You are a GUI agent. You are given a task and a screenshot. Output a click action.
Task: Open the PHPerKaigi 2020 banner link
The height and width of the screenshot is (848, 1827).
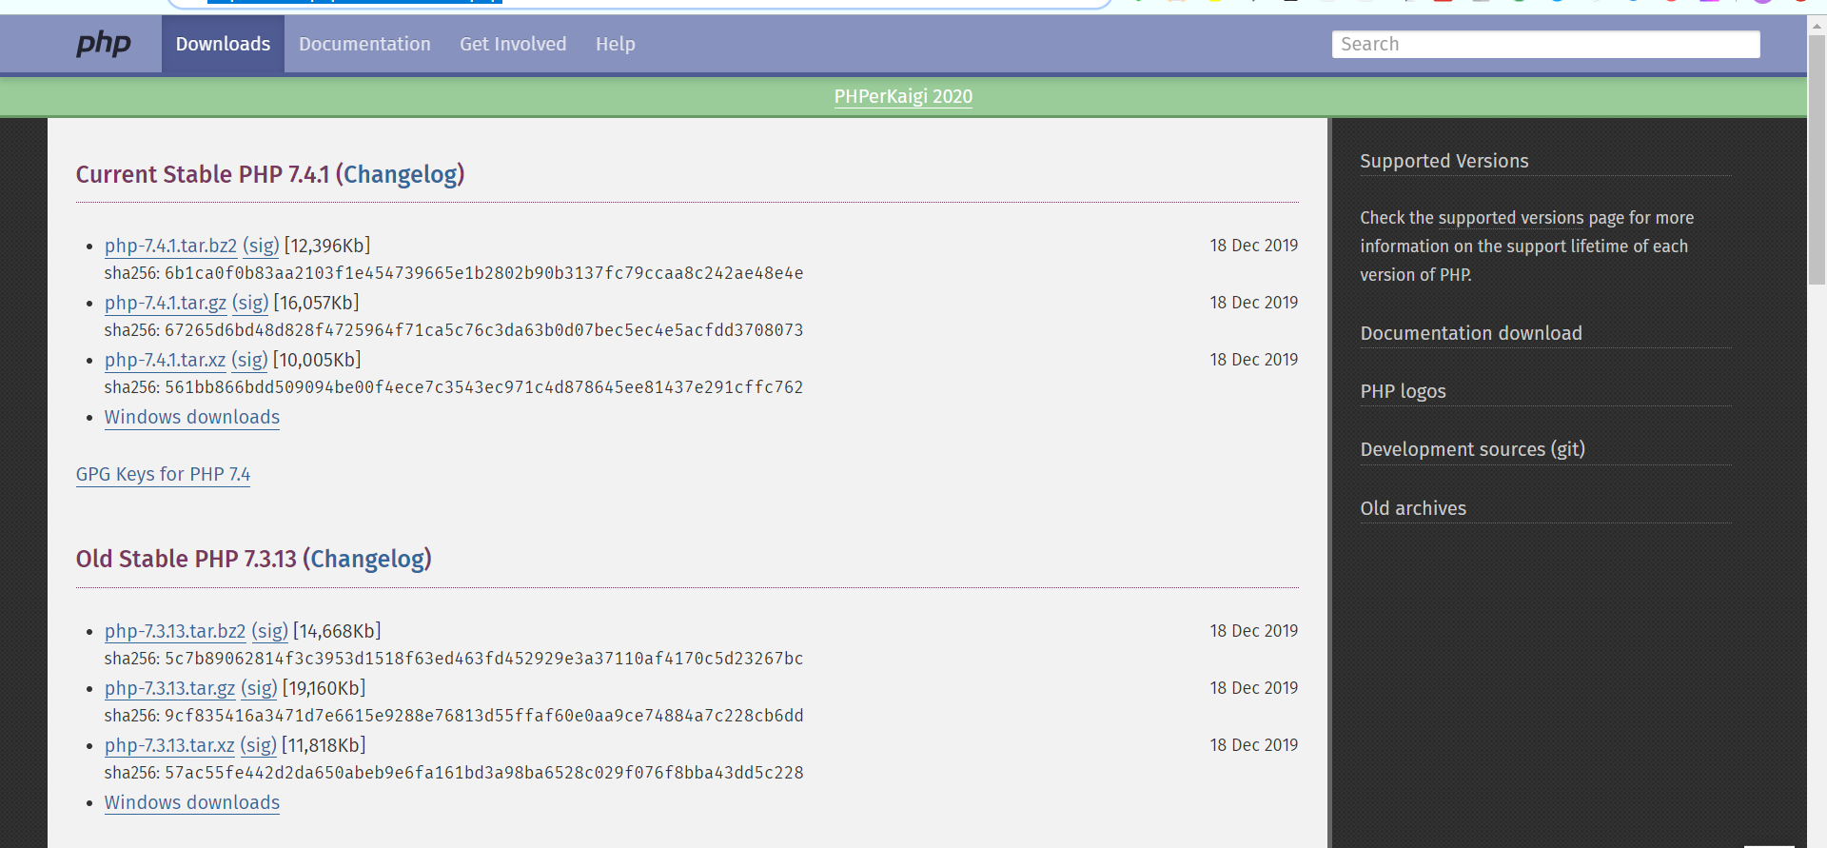[x=903, y=96]
